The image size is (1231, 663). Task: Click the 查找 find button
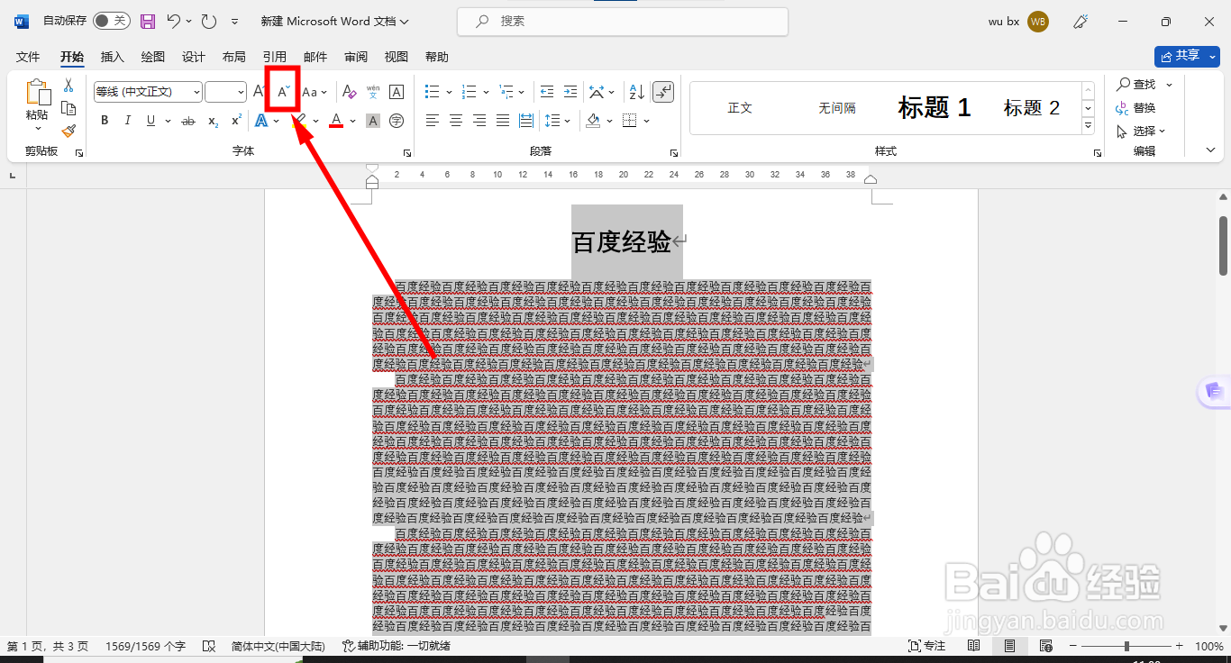pyautogui.click(x=1136, y=84)
